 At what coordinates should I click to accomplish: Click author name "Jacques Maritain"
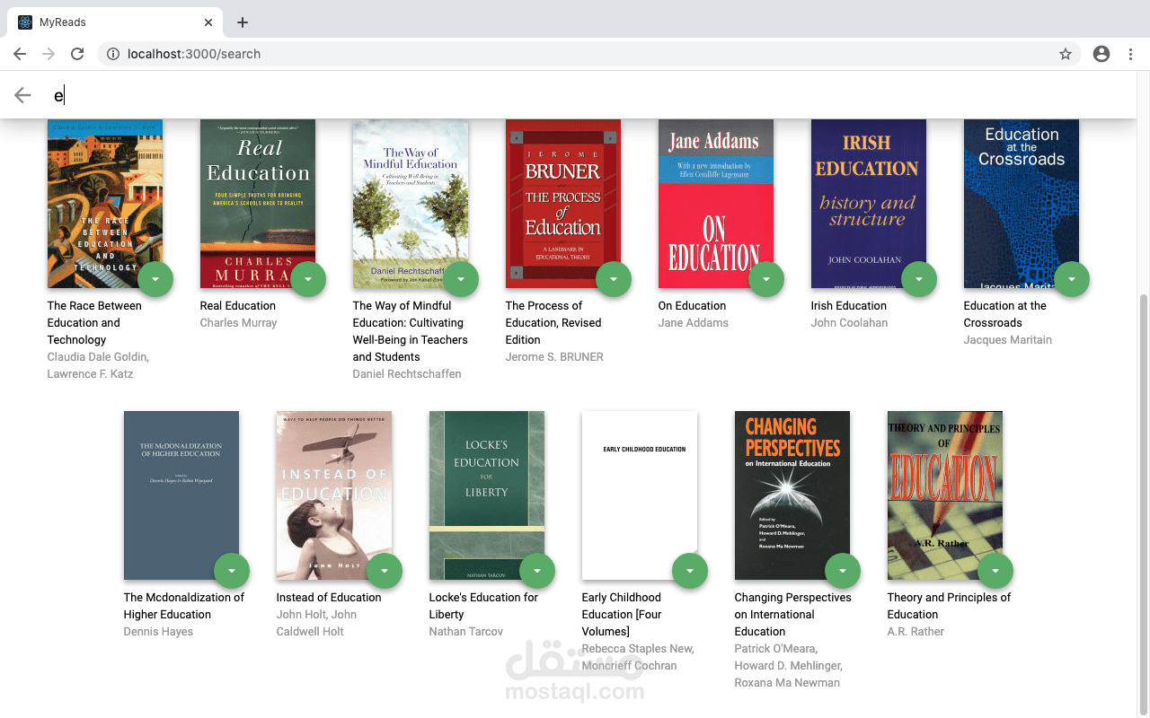click(1008, 340)
